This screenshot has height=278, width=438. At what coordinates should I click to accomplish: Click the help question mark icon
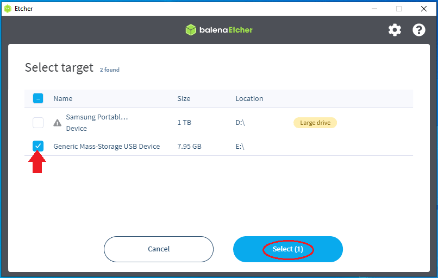(419, 30)
